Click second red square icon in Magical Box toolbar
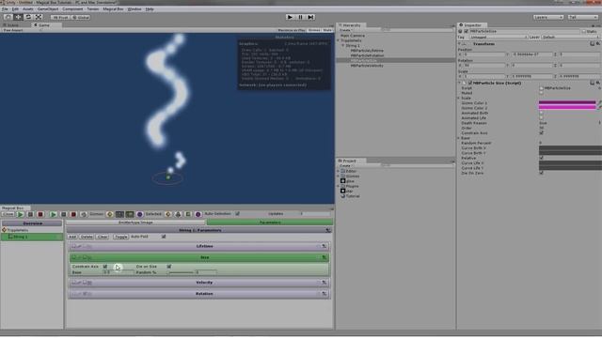Screen dimensions: 602x338 pos(73,215)
